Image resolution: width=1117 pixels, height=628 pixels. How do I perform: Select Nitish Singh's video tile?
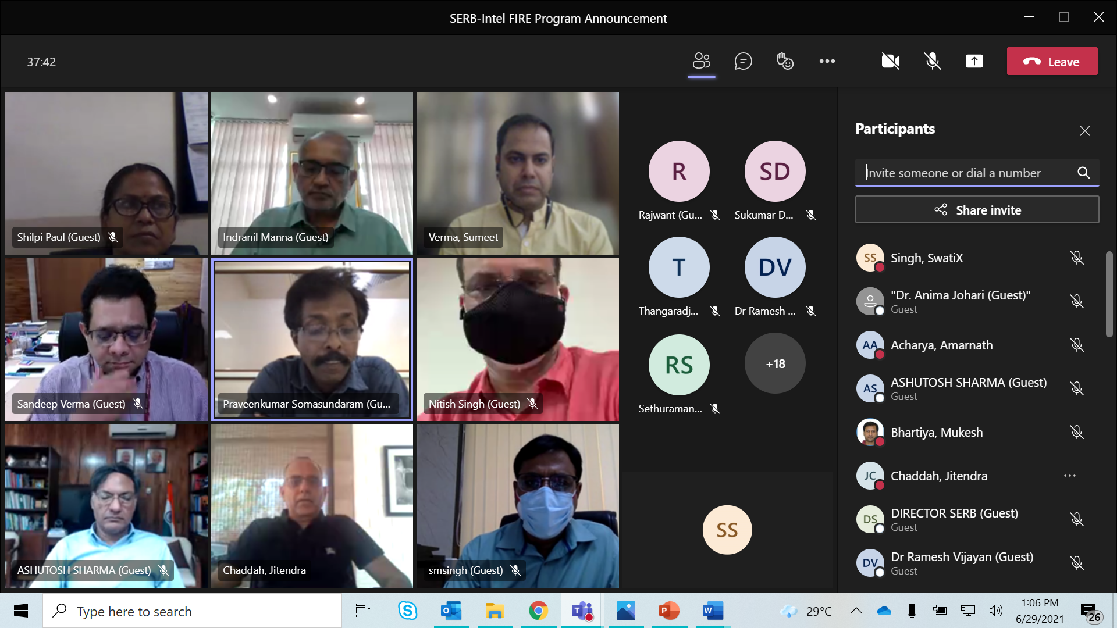pos(517,340)
